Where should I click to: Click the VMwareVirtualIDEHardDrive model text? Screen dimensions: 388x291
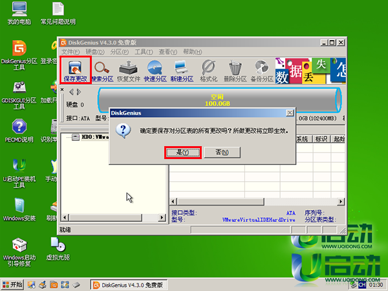click(258, 220)
